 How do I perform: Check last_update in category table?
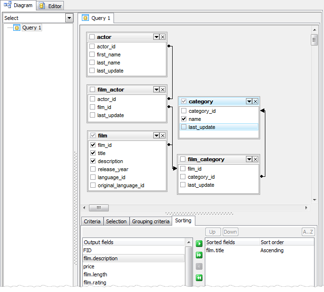click(184, 127)
